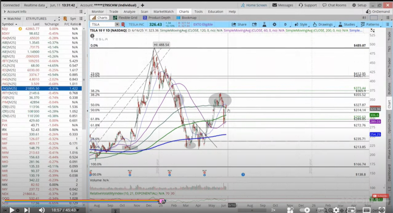Sort watchlist by %Change column
Image resolution: width=393 pixels, height=213 pixels.
point(52,24)
